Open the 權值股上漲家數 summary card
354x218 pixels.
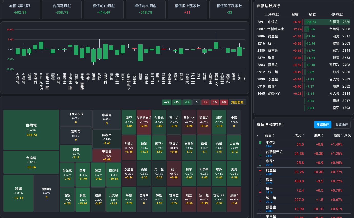click(187, 10)
